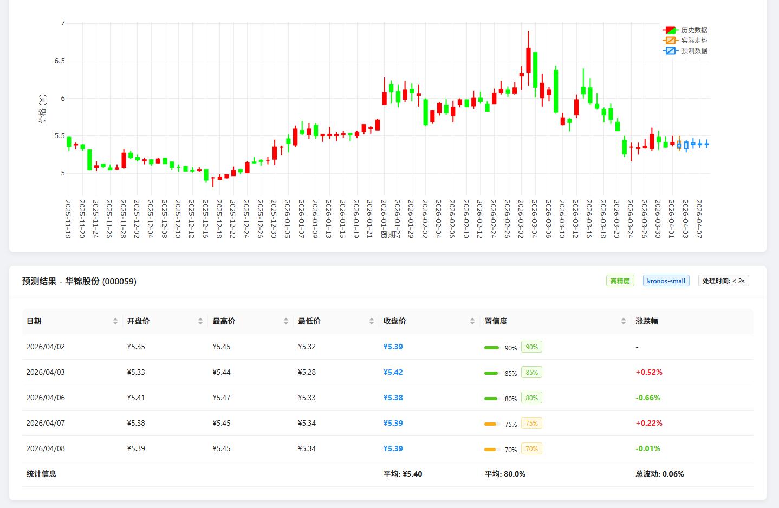Click the 最低价 column sort arrows
The width and height of the screenshot is (779, 508).
372,321
